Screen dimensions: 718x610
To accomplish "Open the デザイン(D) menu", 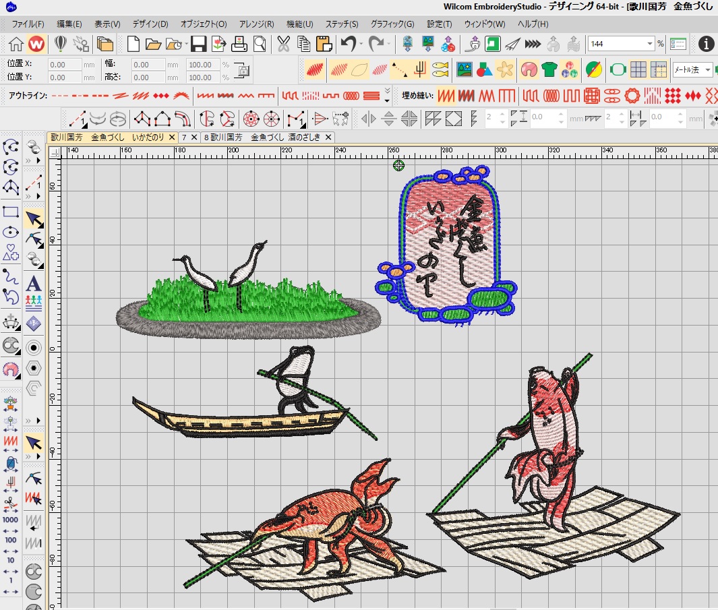I will [150, 24].
